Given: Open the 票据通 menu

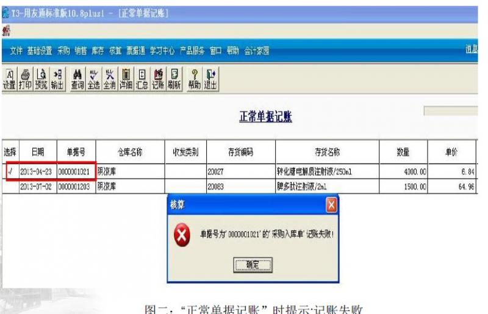Looking at the screenshot, I should 135,51.
